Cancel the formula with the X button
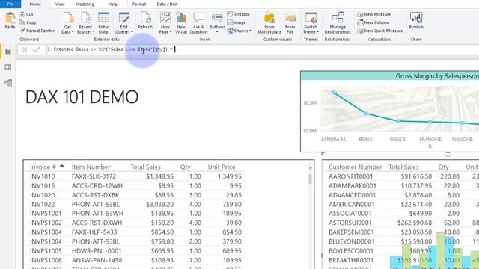This screenshot has width=479, height=269. pos(25,49)
